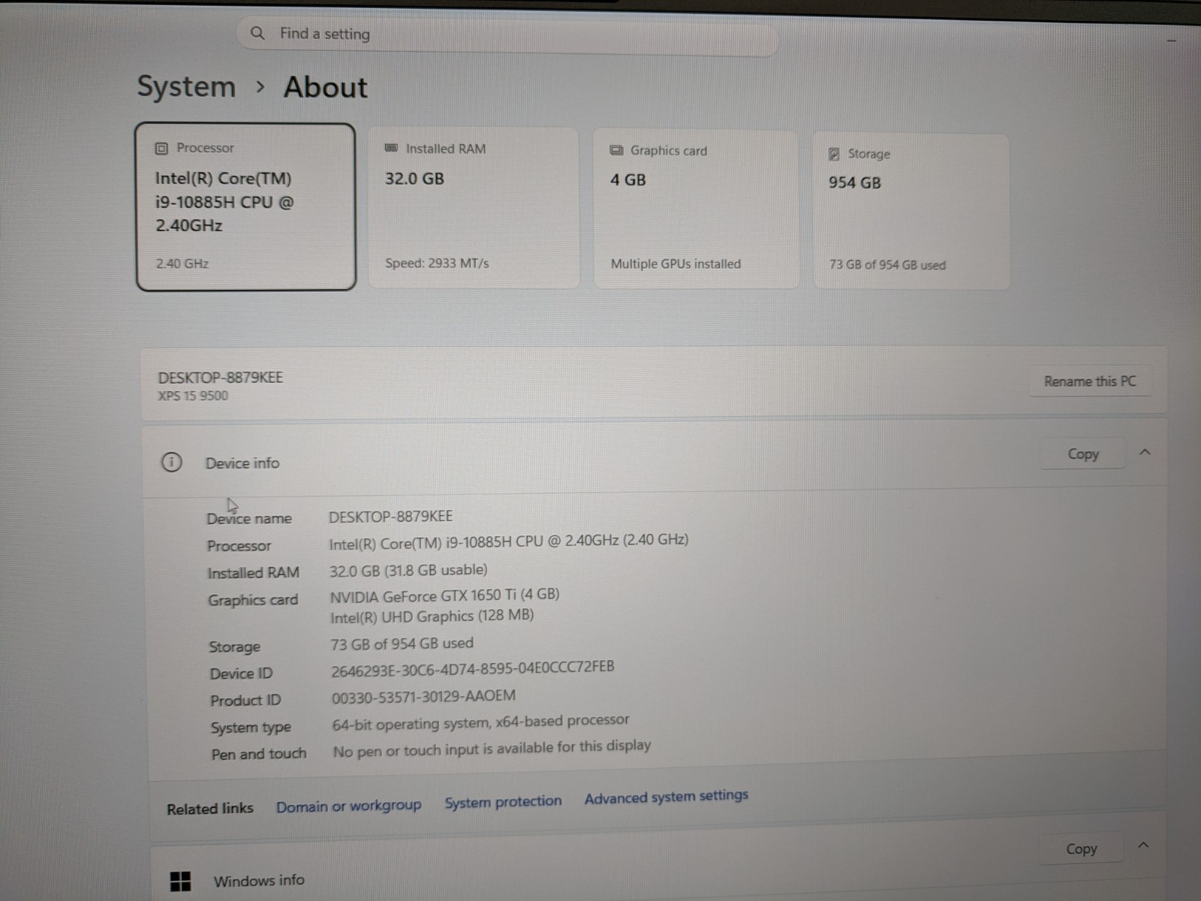Click the Installed RAM icon
1201x901 pixels.
(x=391, y=148)
